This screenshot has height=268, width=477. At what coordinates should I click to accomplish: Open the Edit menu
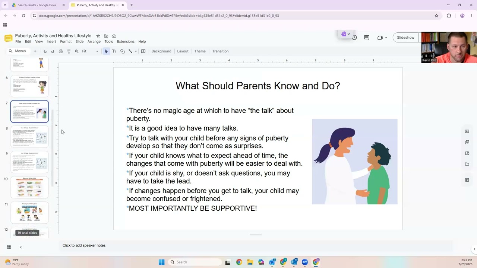28,42
